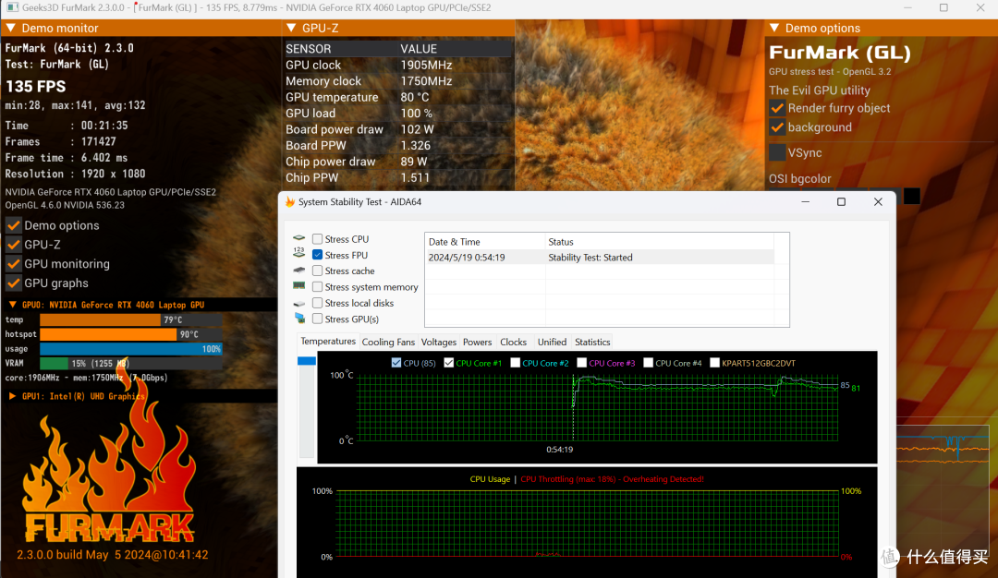Click the Stress FPU 123 icon
Image resolution: width=998 pixels, height=578 pixels.
[298, 252]
